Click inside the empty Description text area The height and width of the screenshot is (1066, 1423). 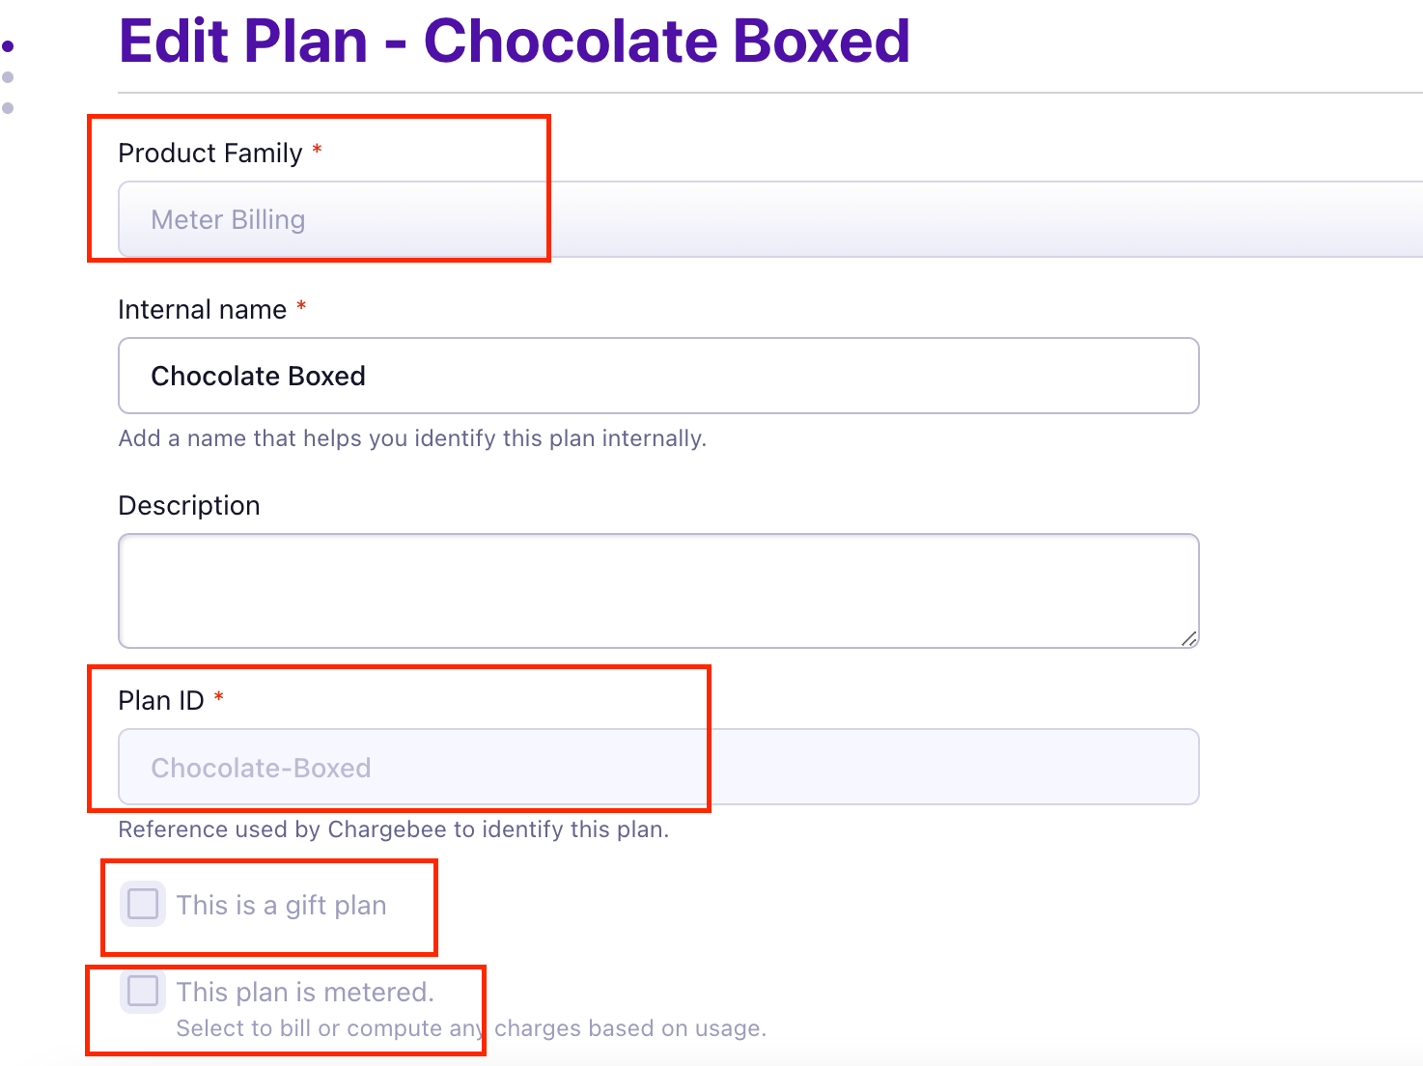click(x=658, y=591)
